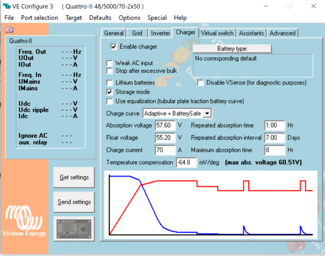Enable Use equalization traction battery curve
The width and height of the screenshot is (325, 256).
(109, 101)
